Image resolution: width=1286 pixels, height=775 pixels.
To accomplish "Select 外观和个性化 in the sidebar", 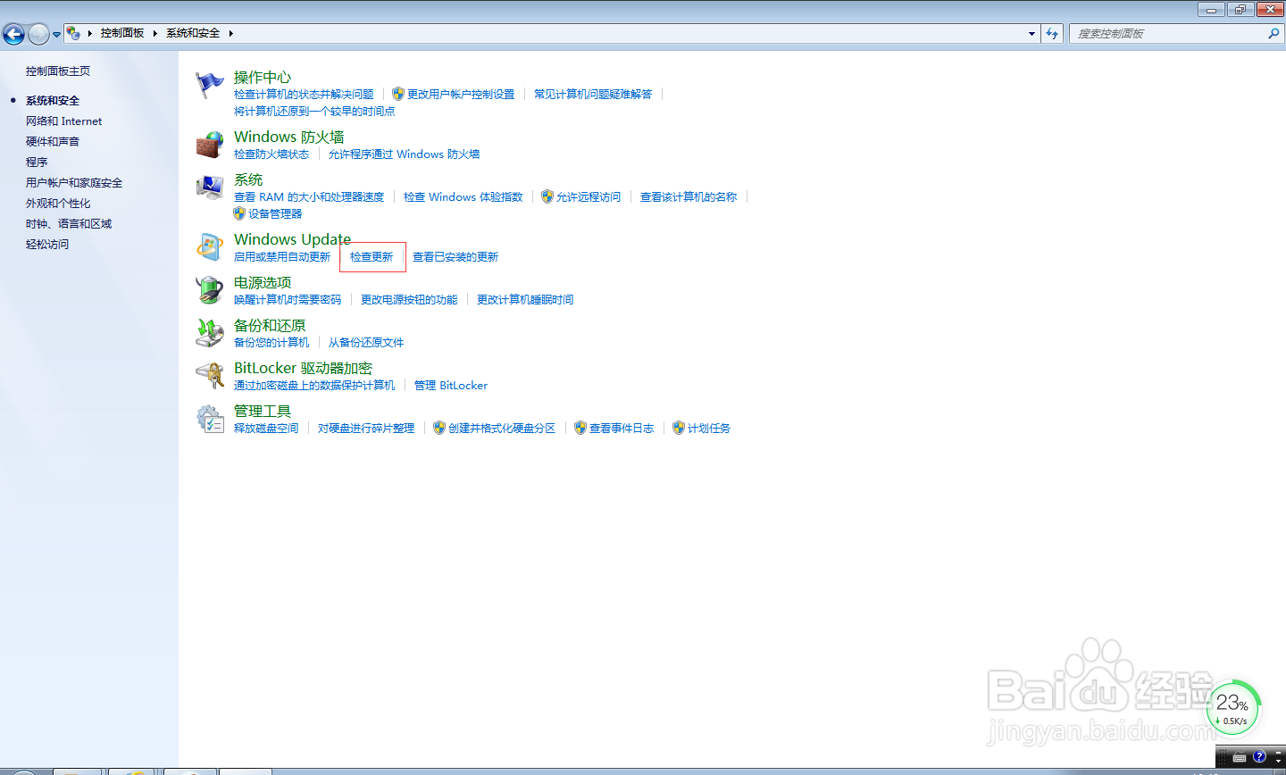I will [x=58, y=203].
